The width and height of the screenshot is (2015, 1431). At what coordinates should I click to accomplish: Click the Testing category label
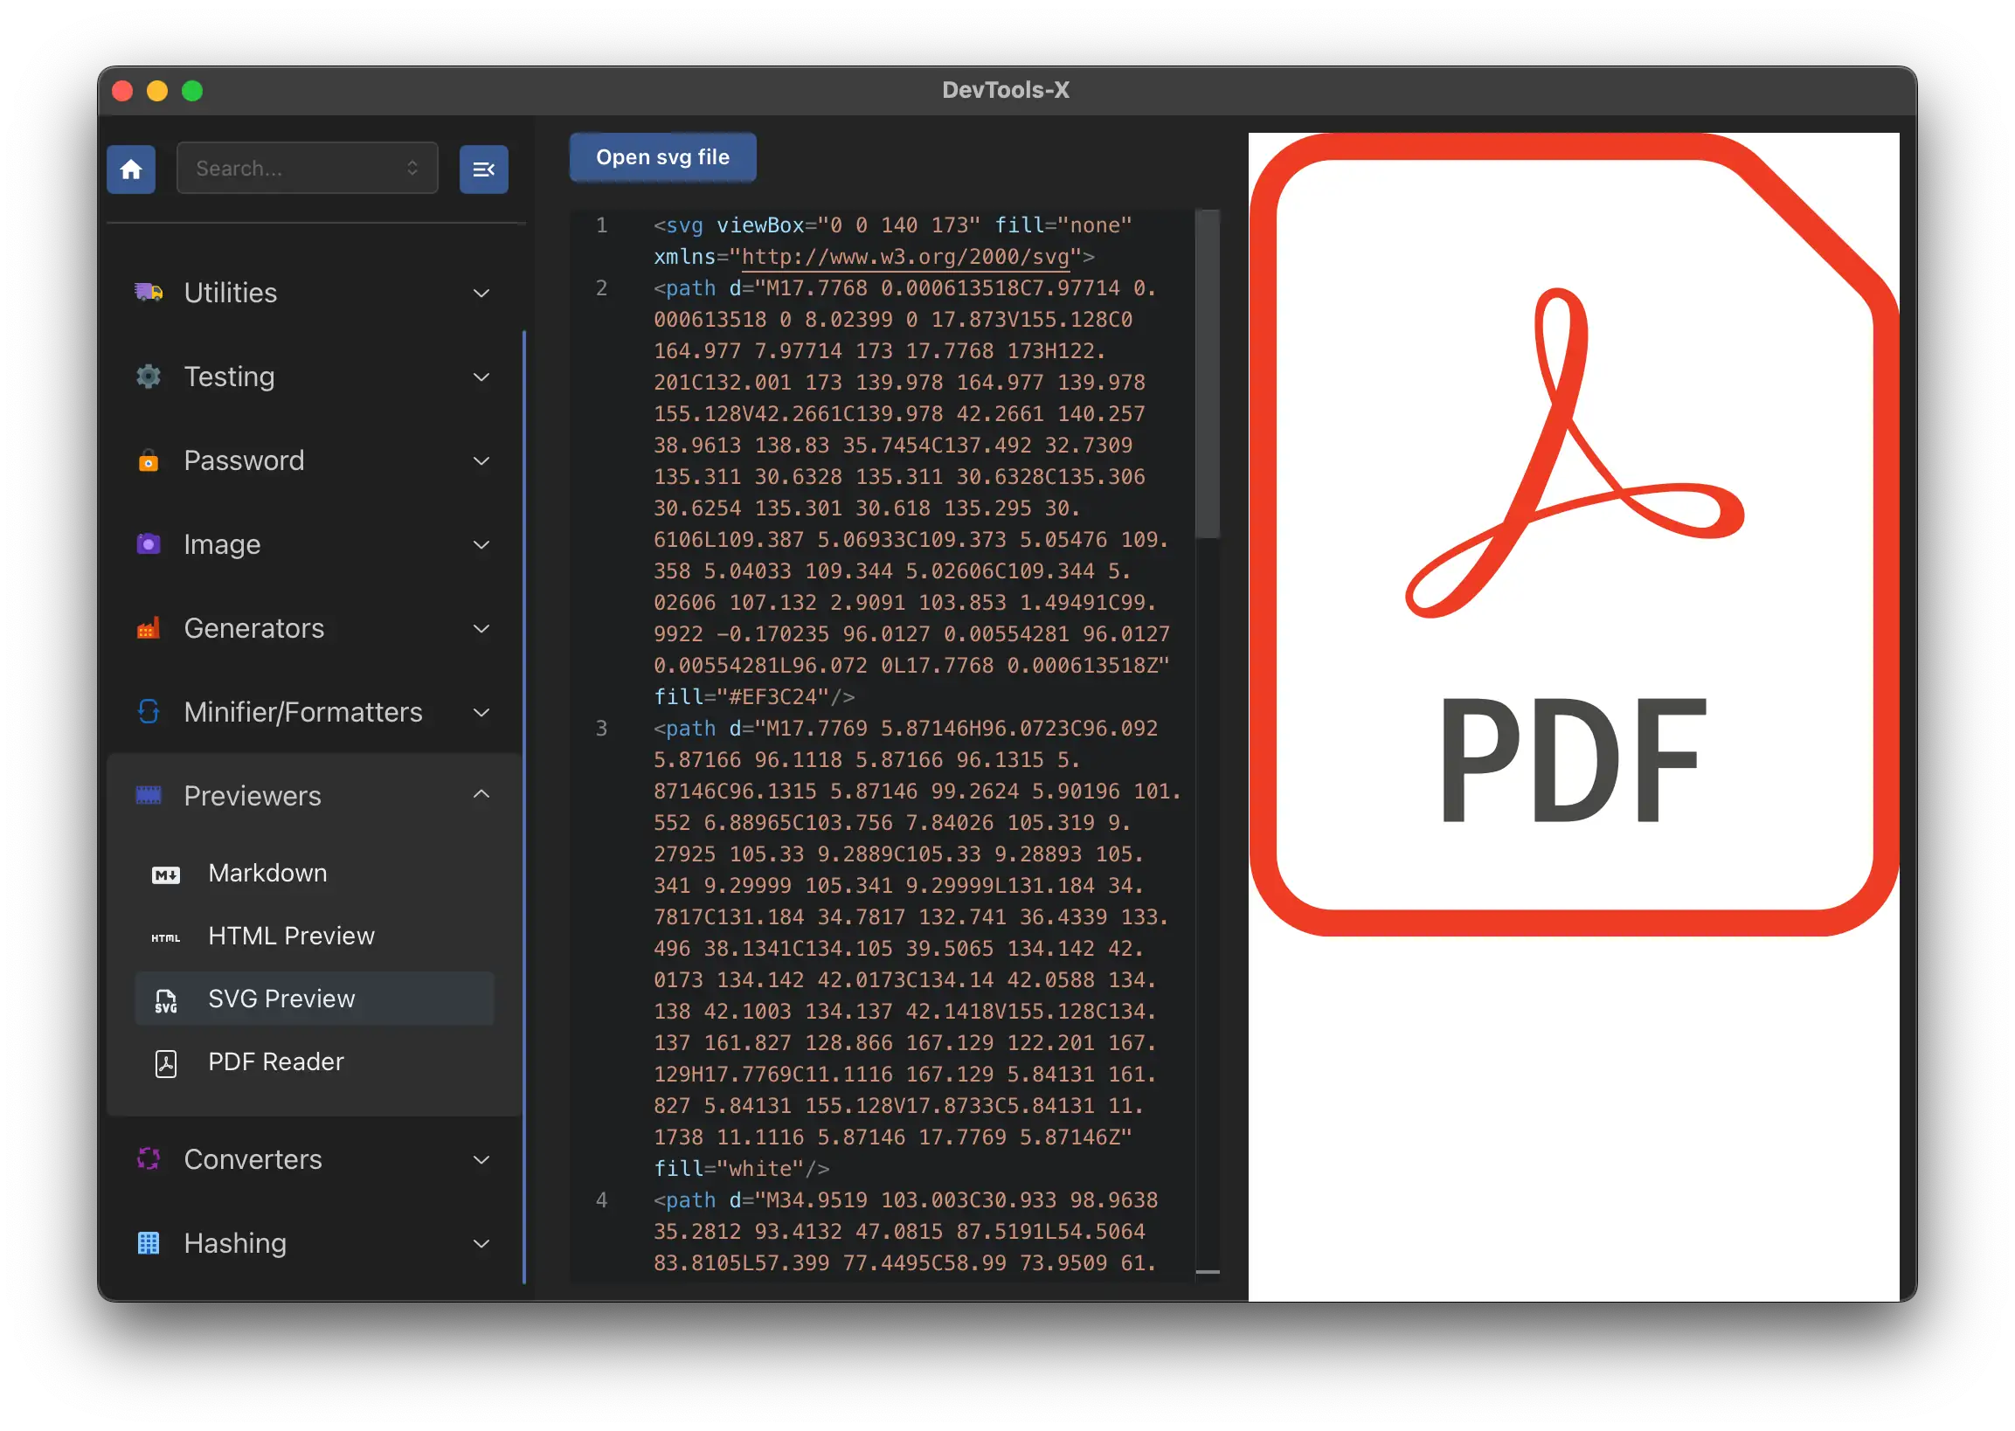(x=229, y=377)
